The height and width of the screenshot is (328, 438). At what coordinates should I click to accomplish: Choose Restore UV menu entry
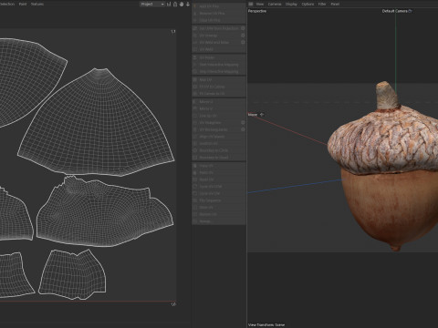219,214
